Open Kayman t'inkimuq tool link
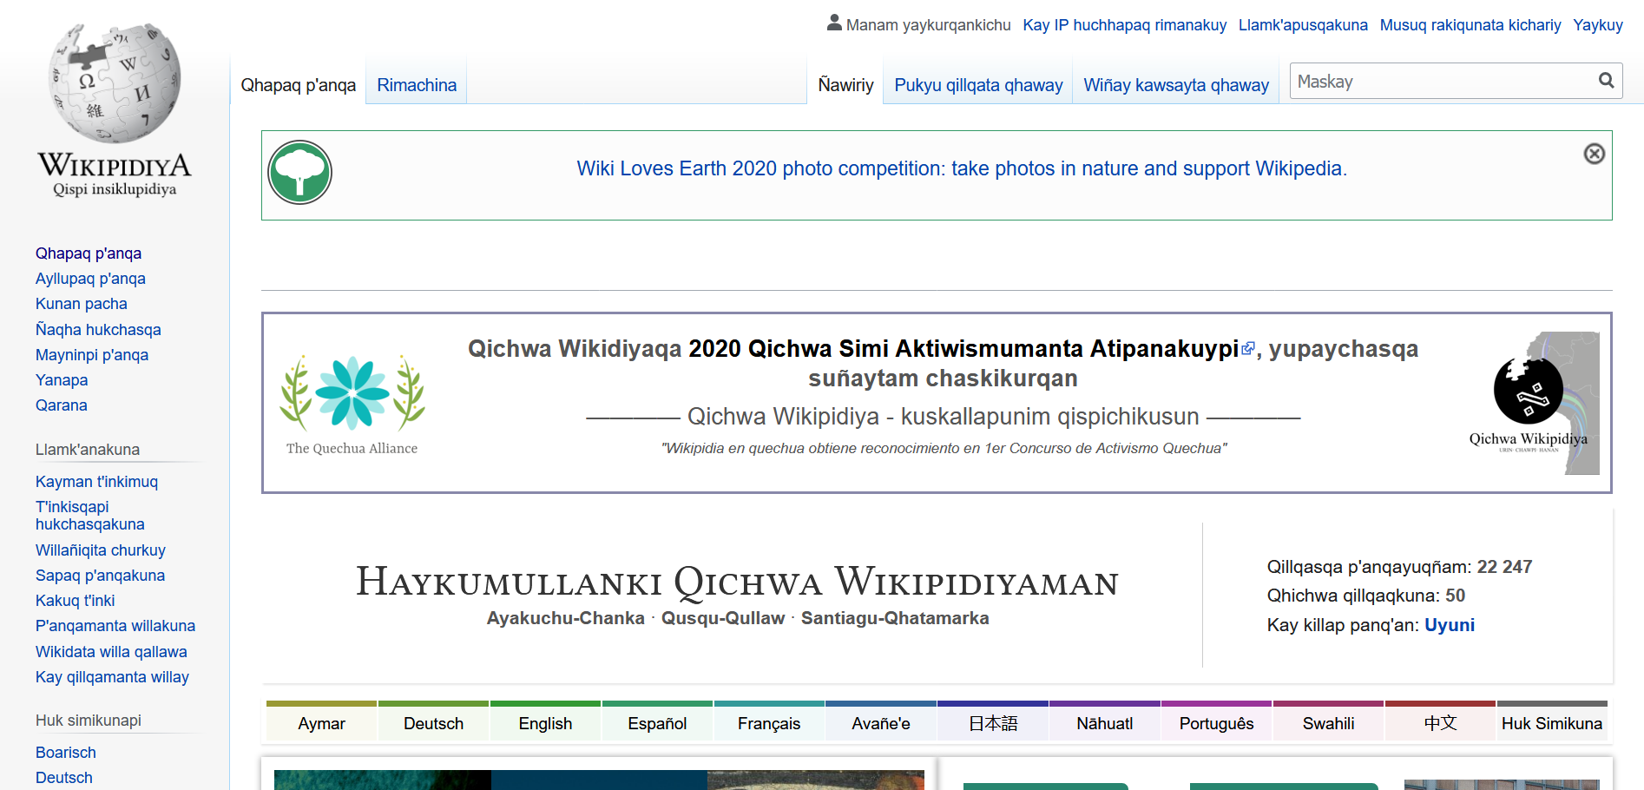The height and width of the screenshot is (790, 1644). pos(96,482)
